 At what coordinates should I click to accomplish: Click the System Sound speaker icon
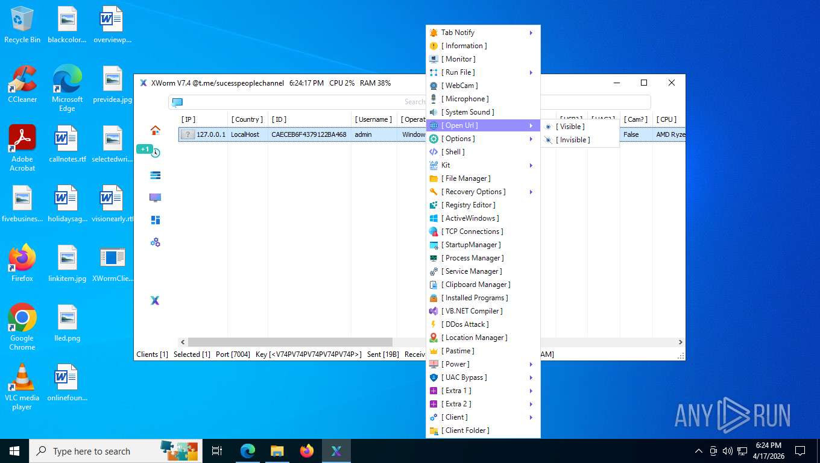(x=434, y=112)
